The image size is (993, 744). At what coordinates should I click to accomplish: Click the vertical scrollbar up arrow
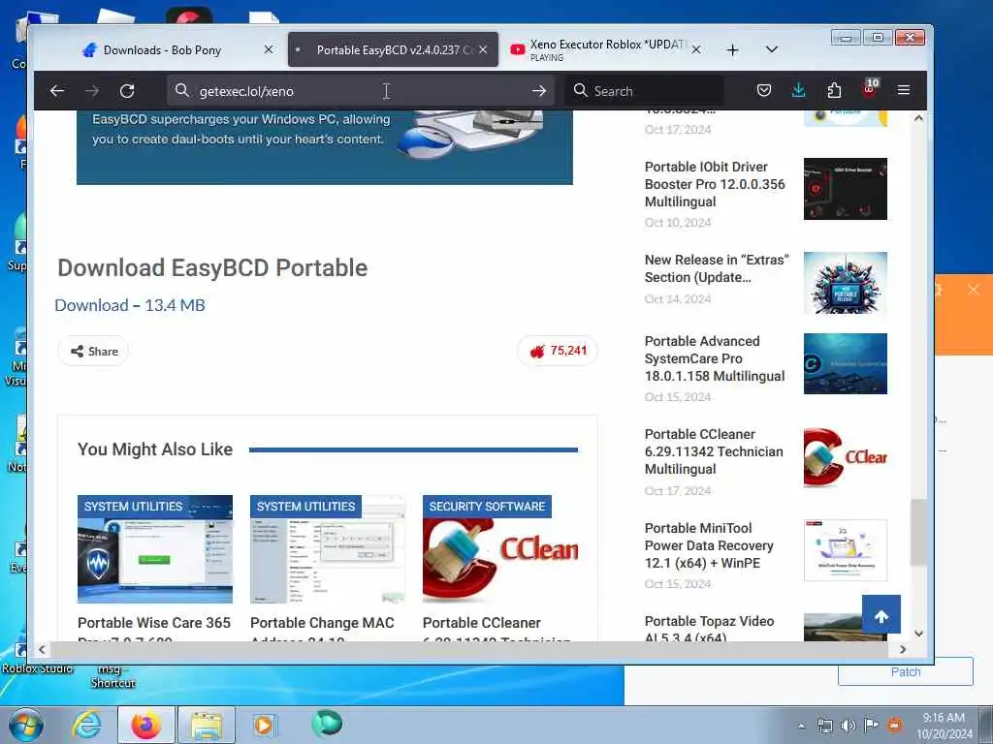918,118
